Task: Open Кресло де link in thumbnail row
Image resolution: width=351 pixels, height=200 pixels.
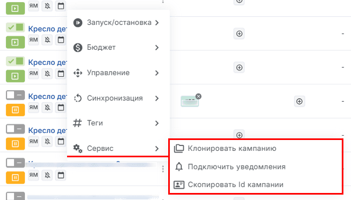Action: pos(48,96)
